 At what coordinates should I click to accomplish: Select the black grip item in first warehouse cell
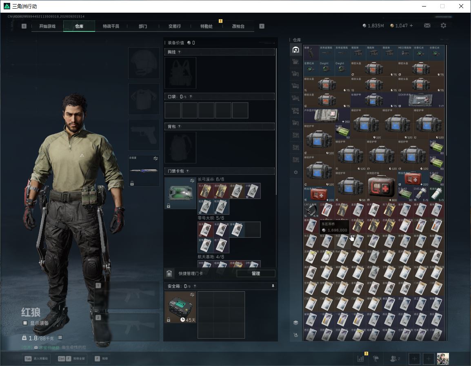point(311,53)
